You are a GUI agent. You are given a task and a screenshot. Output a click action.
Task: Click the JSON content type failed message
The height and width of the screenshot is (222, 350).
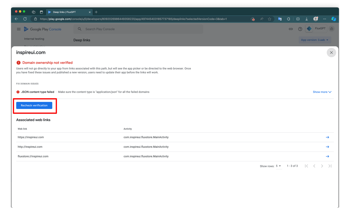click(38, 92)
